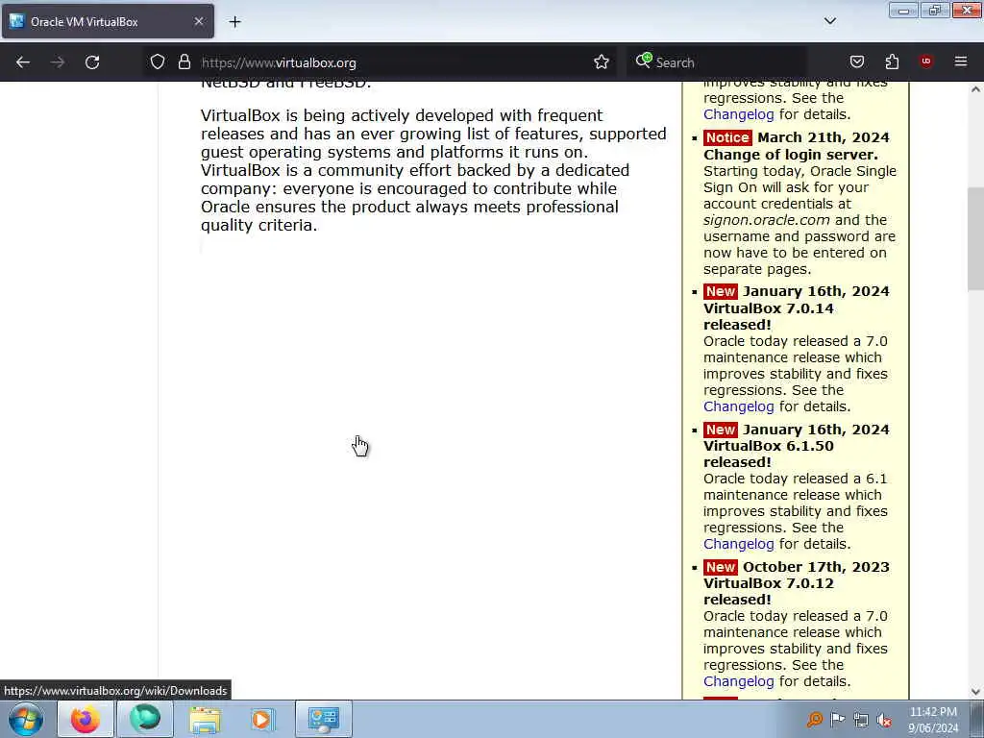This screenshot has height=738, width=984.
Task: Click the forward navigation arrow
Action: click(57, 62)
